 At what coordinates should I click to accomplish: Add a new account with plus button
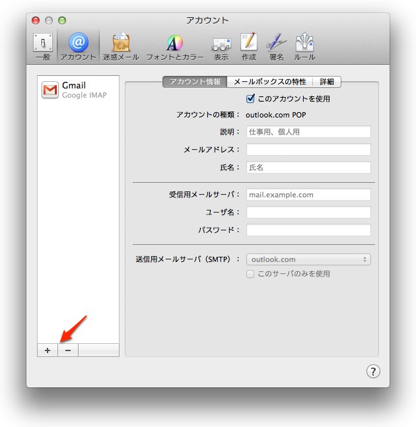click(48, 350)
